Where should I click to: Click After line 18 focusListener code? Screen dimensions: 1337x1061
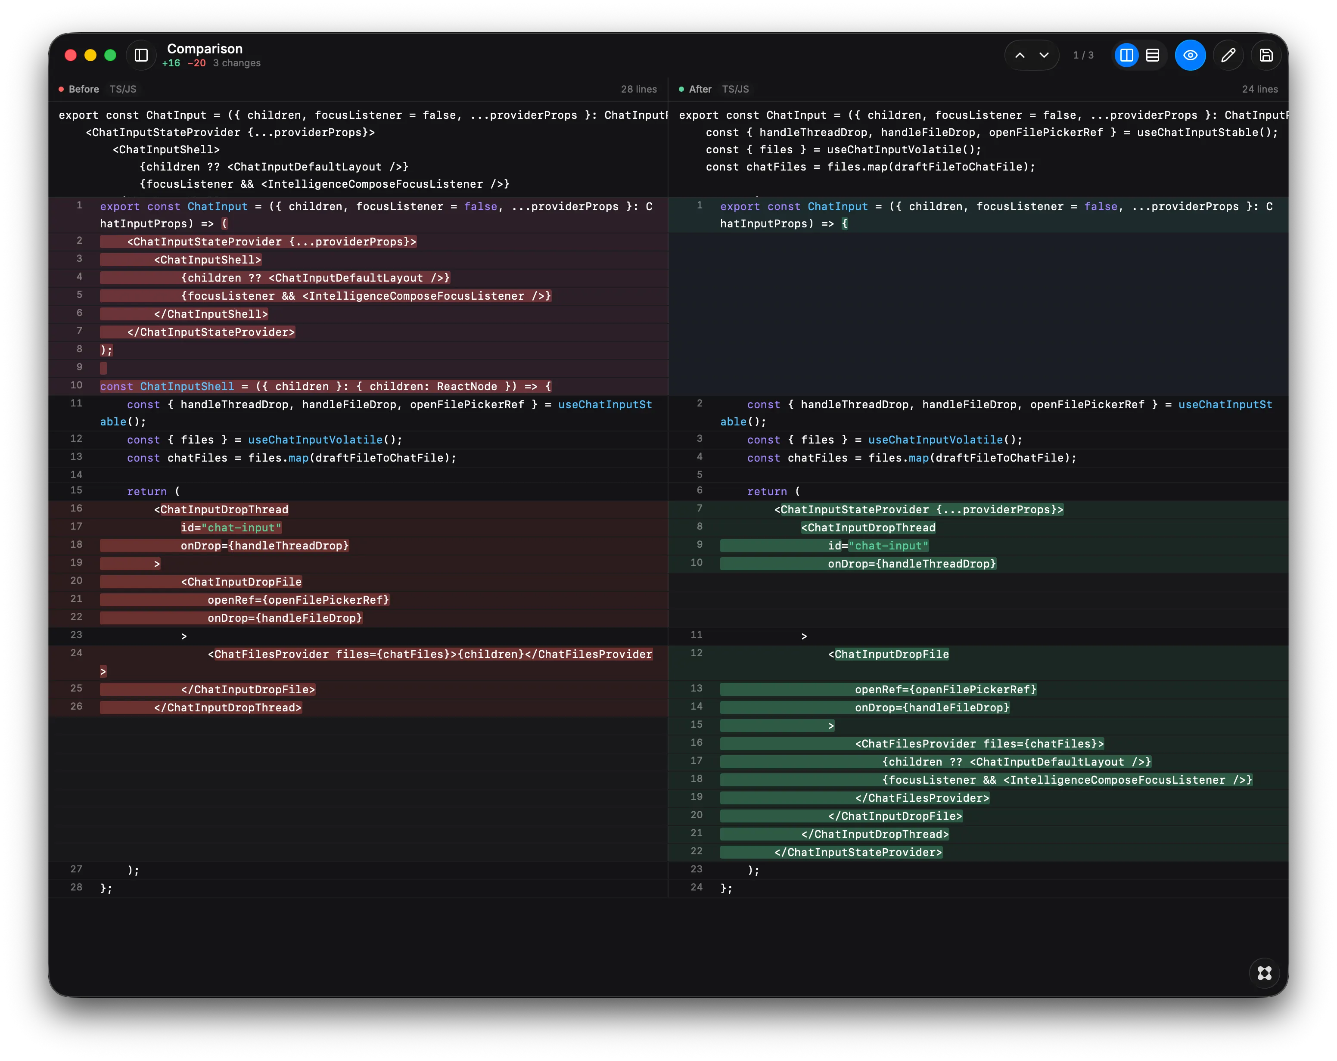(1066, 780)
